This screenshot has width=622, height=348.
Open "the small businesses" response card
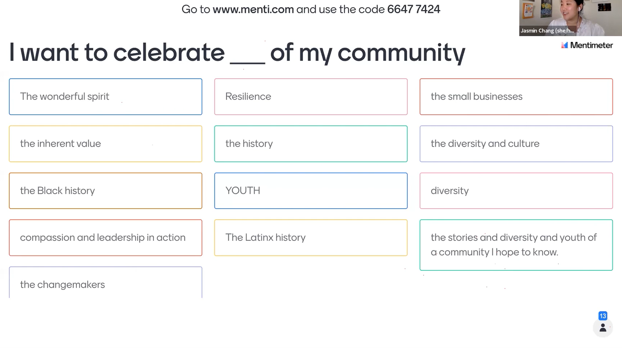point(516,97)
